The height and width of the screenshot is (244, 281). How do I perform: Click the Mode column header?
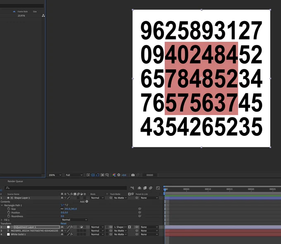click(x=93, y=194)
